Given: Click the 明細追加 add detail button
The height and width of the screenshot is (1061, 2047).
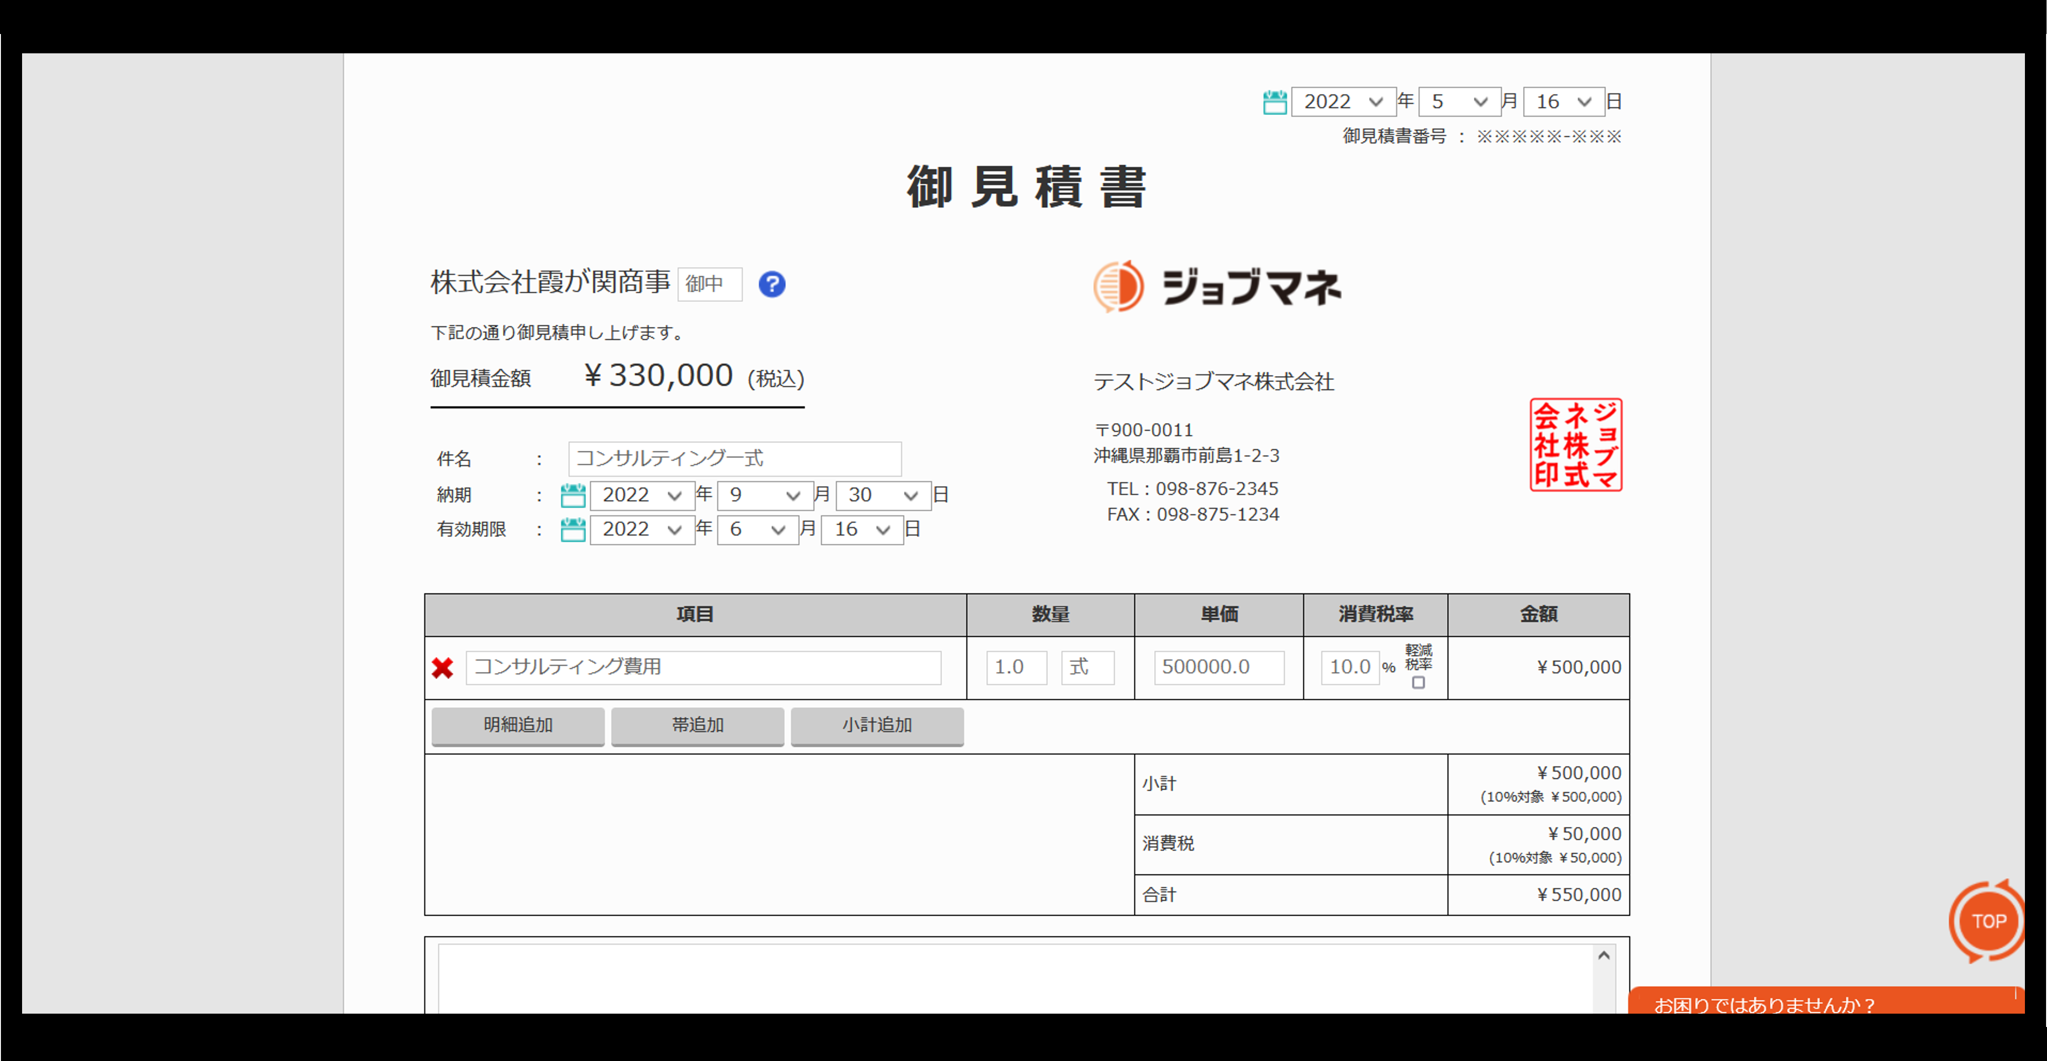Looking at the screenshot, I should pyautogui.click(x=517, y=725).
